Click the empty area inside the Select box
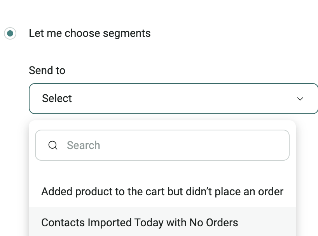The image size is (318, 236). tap(187, 99)
